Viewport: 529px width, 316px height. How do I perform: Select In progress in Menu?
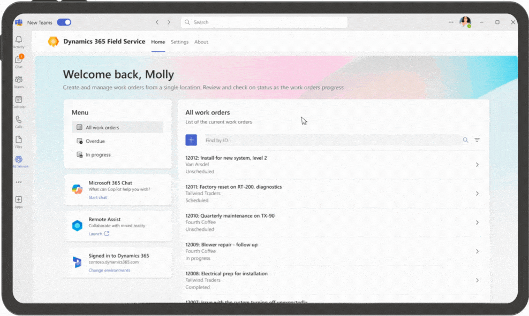(117, 155)
